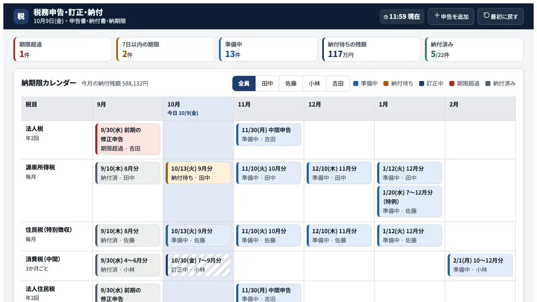The width and height of the screenshot is (537, 302).
Task: Click the 今月の納付残額 588,132円 text
Action: 115,83
